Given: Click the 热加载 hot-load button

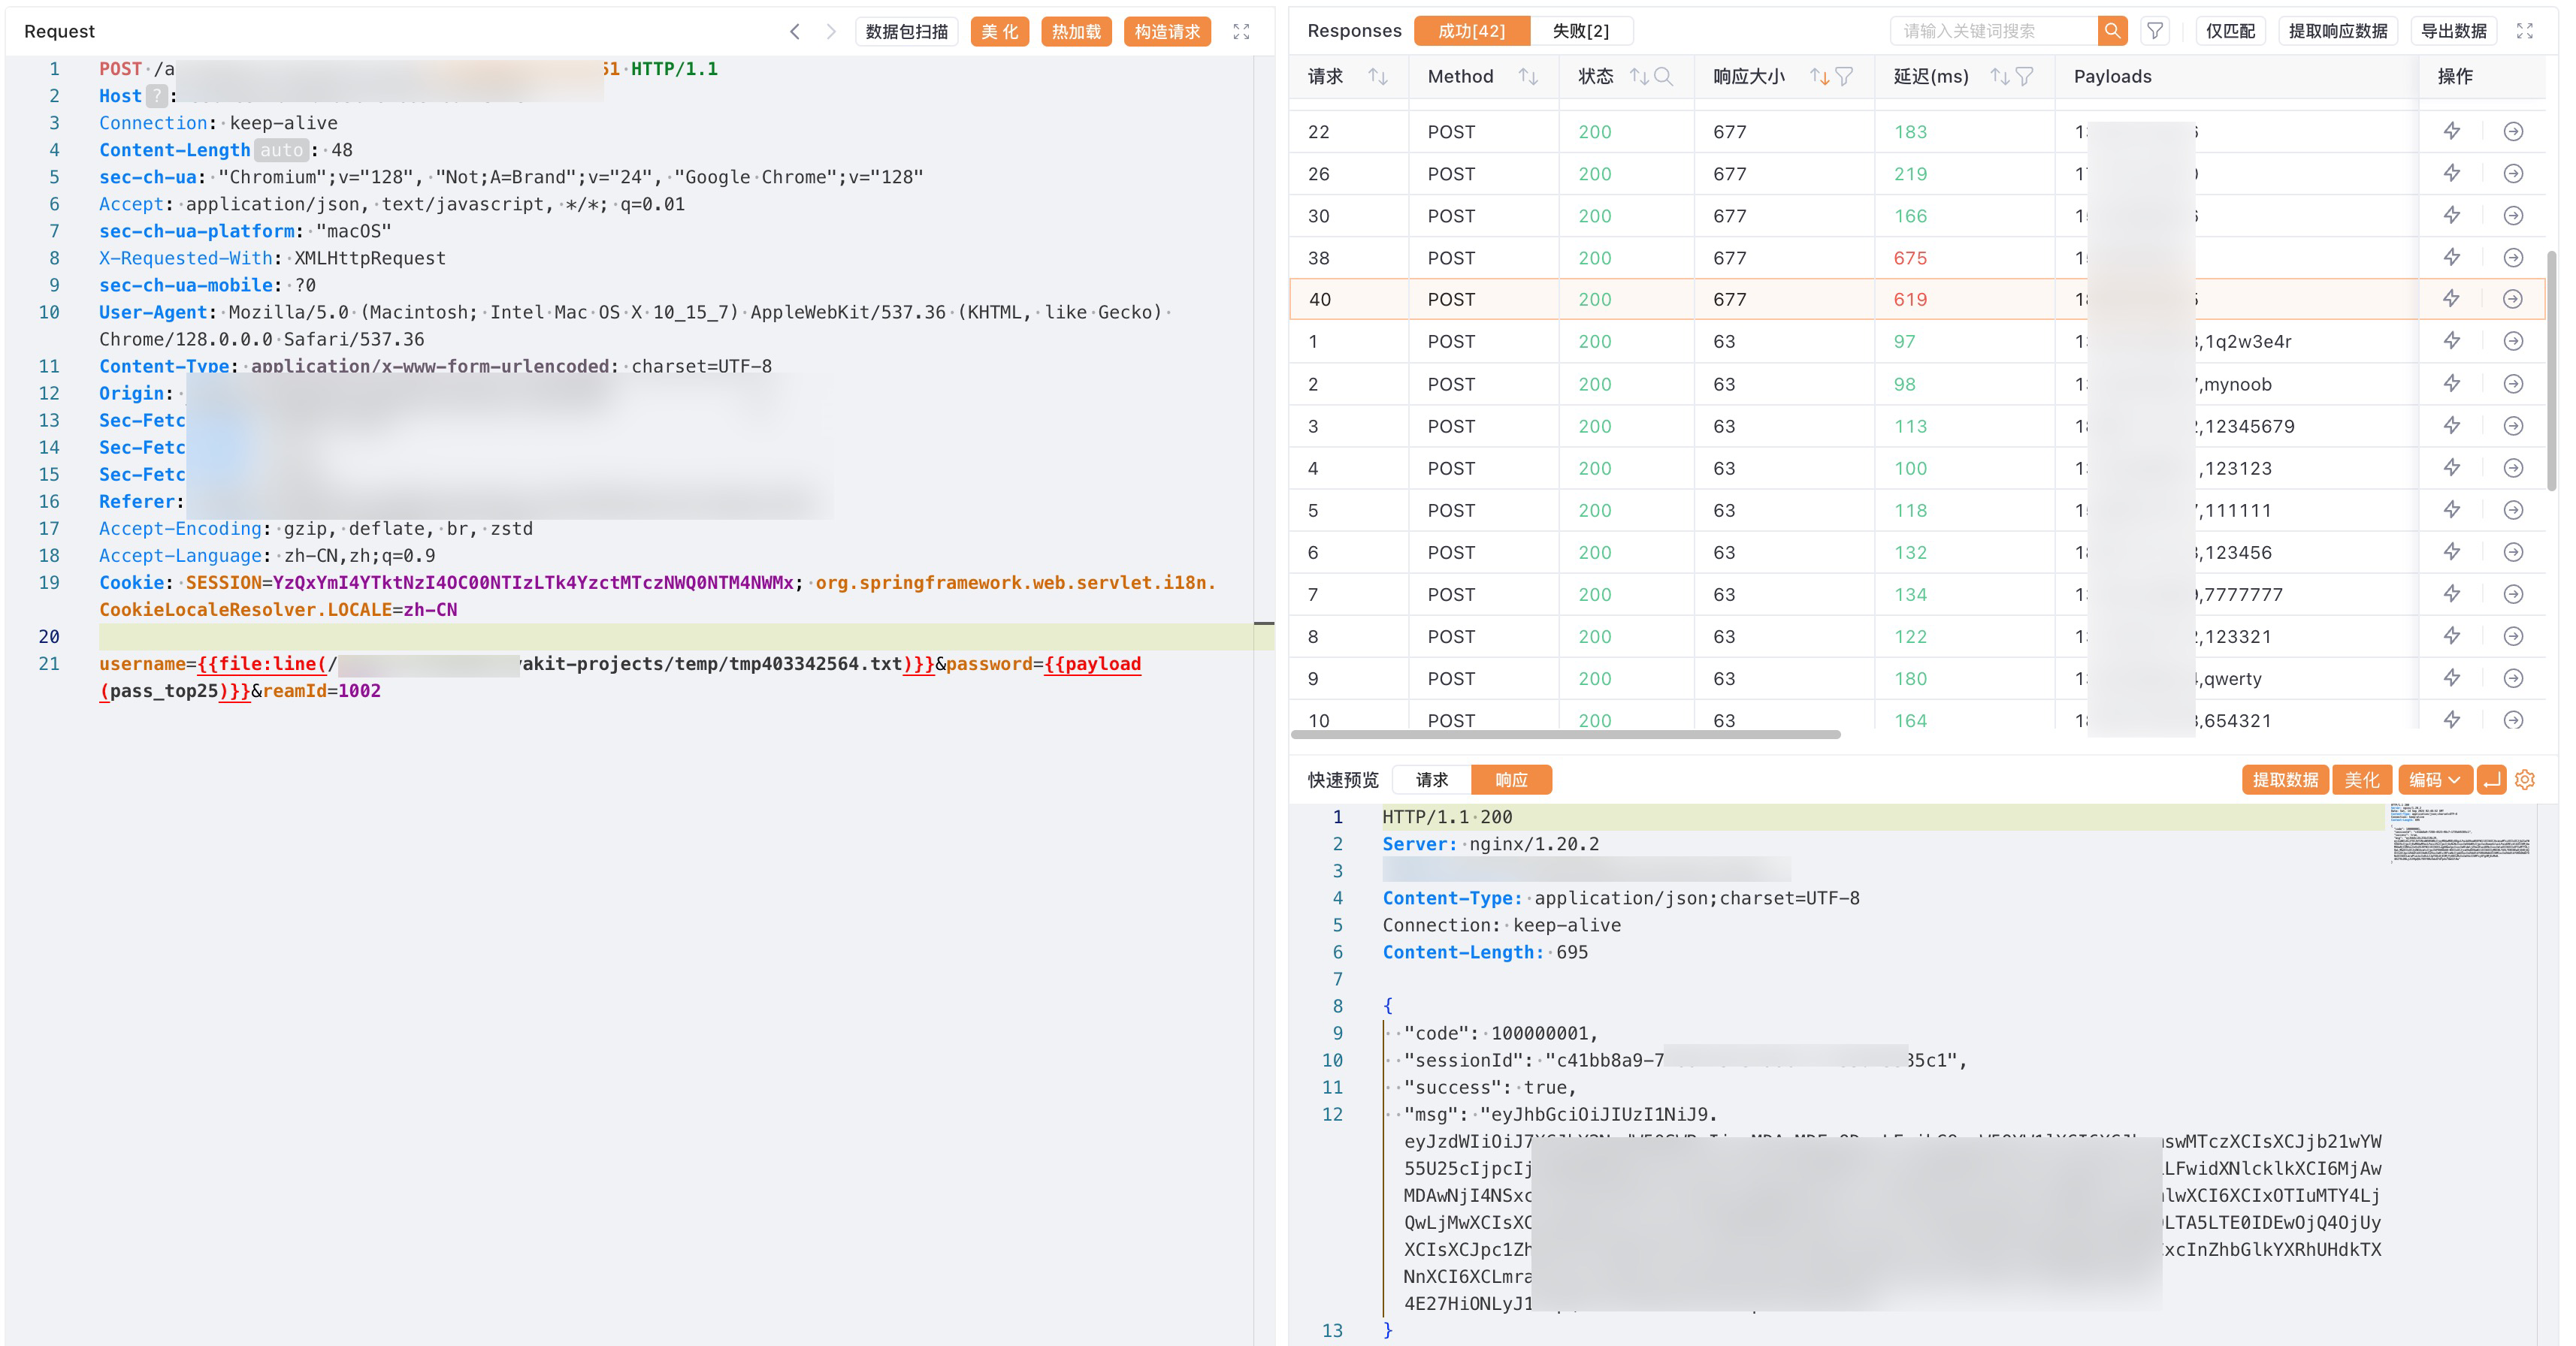Looking at the screenshot, I should point(1075,31).
